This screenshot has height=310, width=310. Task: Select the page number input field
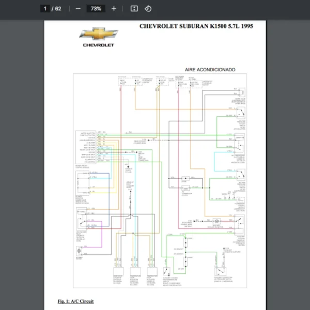[x=45, y=9]
